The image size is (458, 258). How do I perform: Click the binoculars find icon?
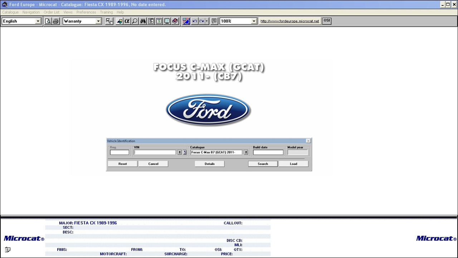point(143,21)
